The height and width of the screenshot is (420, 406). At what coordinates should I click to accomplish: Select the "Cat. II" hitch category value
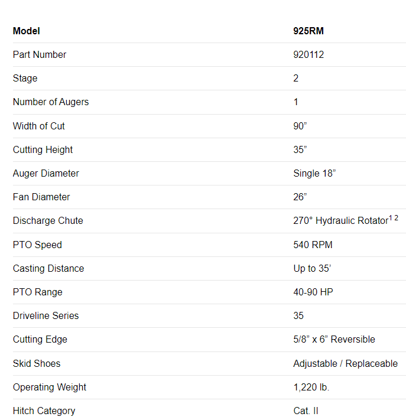pyautogui.click(x=306, y=411)
